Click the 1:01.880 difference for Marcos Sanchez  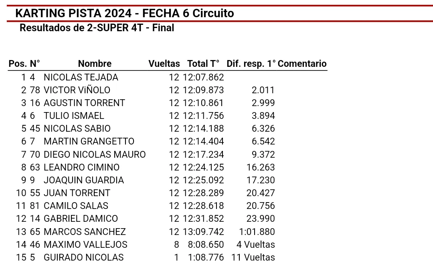coord(257,231)
